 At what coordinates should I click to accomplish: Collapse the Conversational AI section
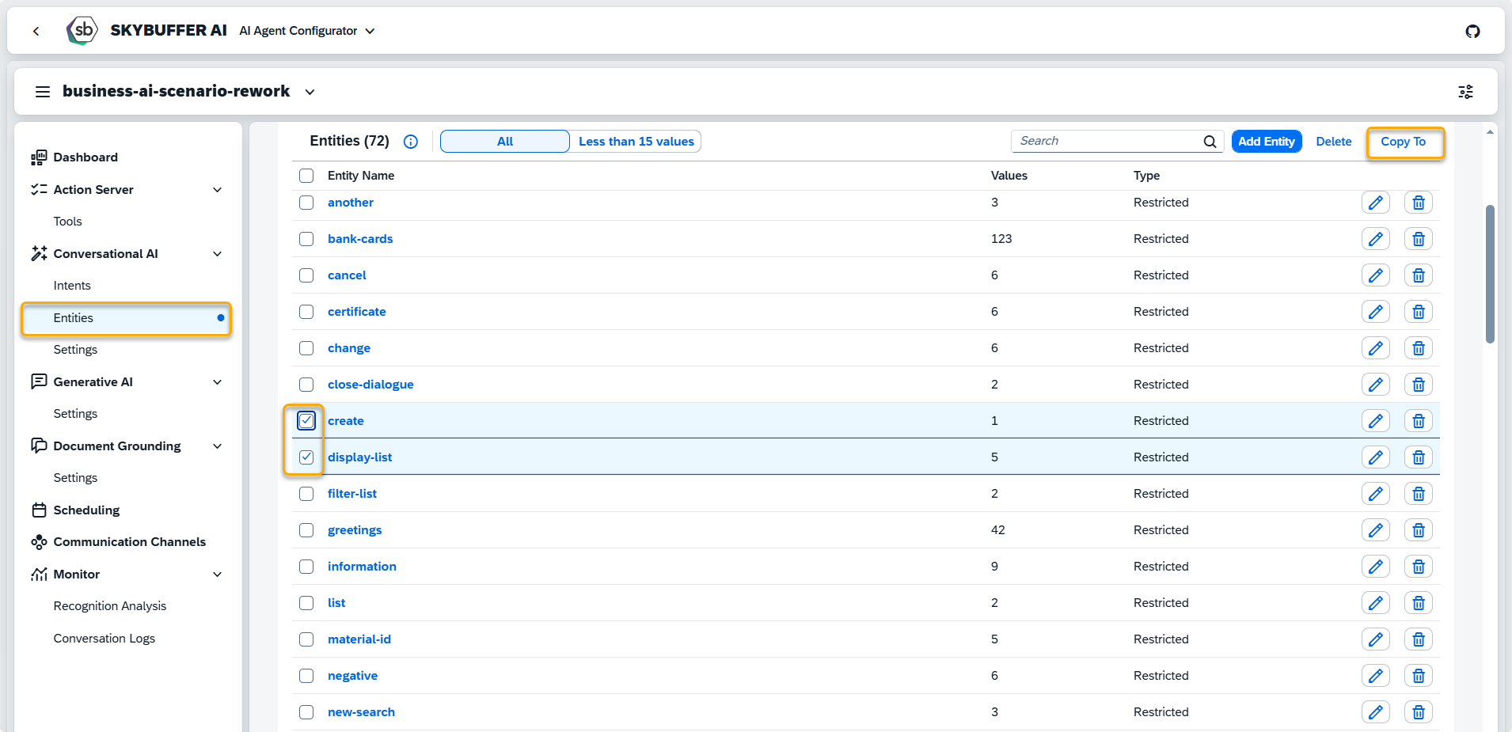217,254
